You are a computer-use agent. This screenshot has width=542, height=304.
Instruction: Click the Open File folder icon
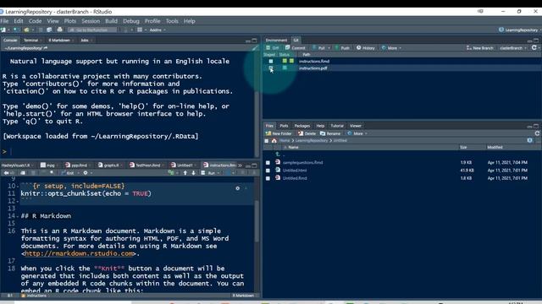point(26,30)
